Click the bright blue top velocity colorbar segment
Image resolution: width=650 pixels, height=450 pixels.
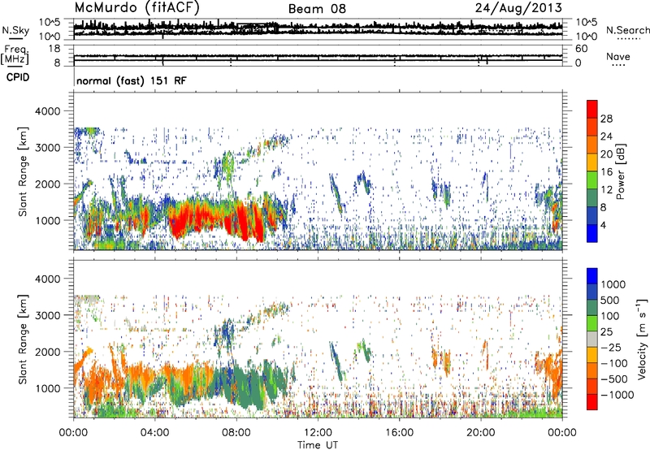coord(592,276)
